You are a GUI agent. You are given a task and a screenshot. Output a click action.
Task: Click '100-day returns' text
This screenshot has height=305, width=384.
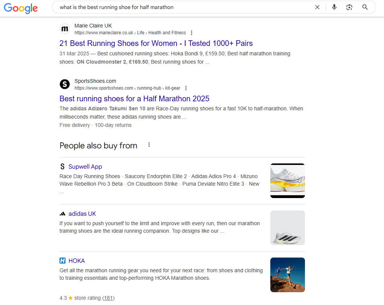point(113,125)
